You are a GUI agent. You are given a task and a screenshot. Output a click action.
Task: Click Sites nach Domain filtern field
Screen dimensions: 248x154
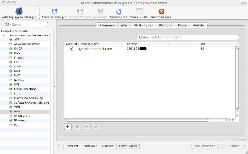[x=188, y=37]
